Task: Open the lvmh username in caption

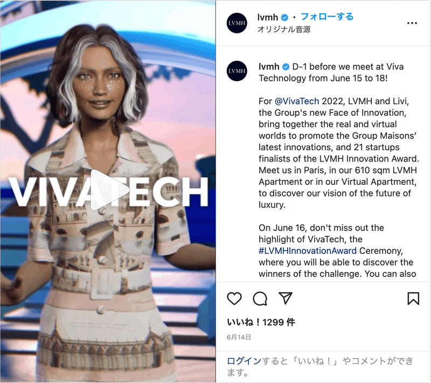Action: pyautogui.click(x=269, y=66)
